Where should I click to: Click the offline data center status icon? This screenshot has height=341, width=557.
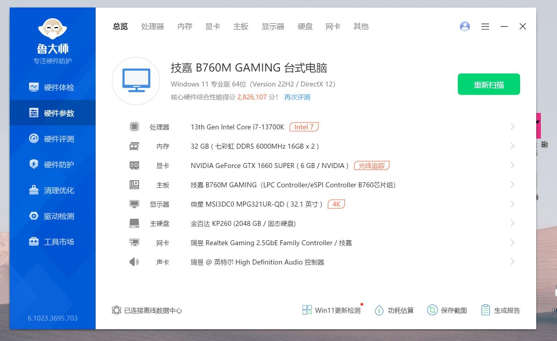coord(116,310)
